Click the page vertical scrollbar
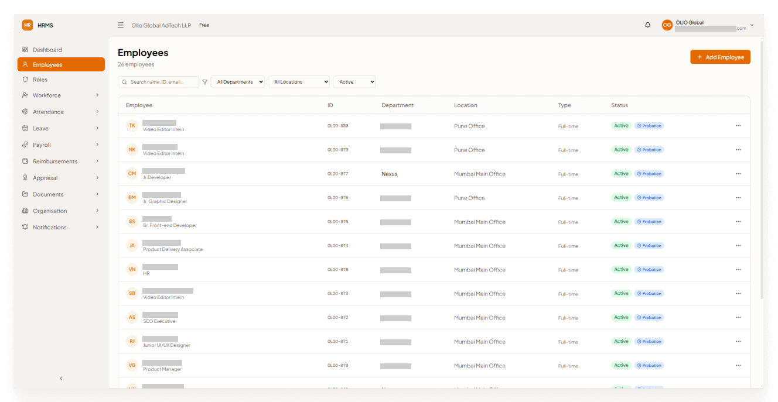Screen dimensions: 778x402 click(762, 170)
